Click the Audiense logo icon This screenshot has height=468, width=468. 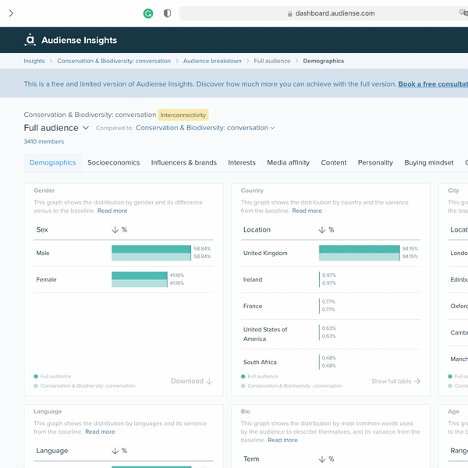[x=30, y=40]
